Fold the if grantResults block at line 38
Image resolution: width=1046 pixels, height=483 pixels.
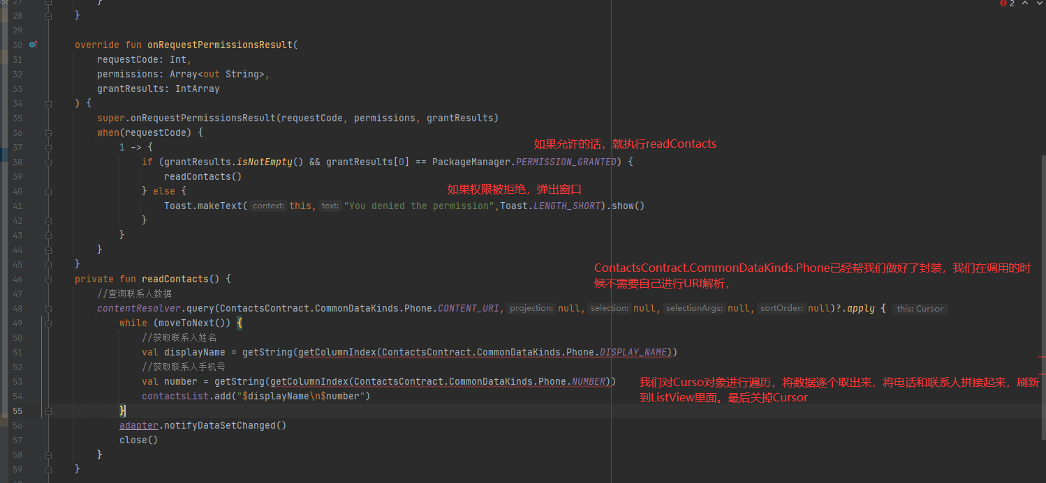48,162
